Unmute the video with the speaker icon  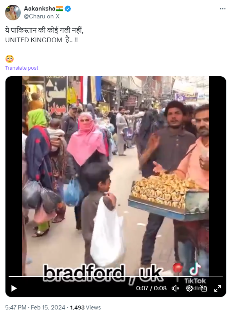tap(176, 288)
